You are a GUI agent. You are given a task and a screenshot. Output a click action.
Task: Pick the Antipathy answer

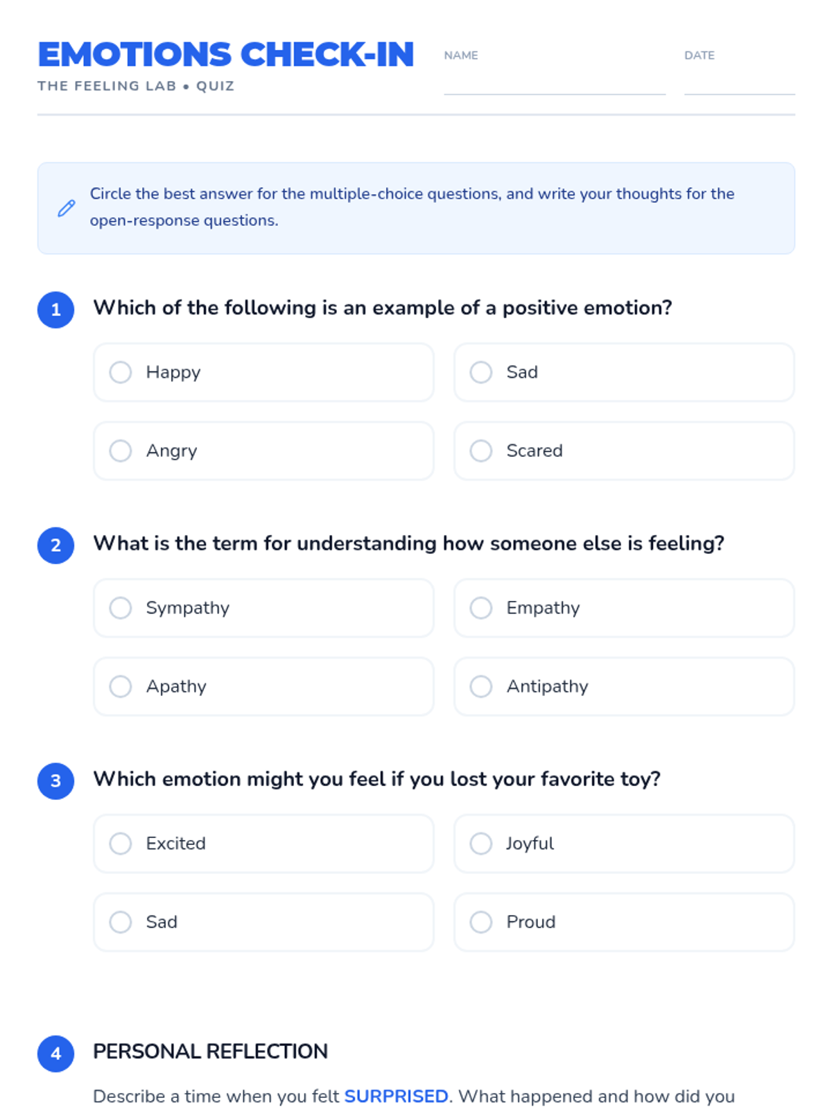coord(481,686)
